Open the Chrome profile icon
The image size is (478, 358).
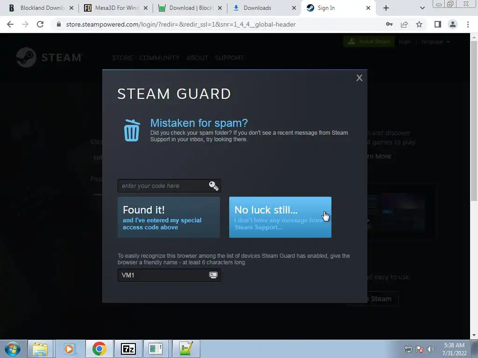[453, 24]
